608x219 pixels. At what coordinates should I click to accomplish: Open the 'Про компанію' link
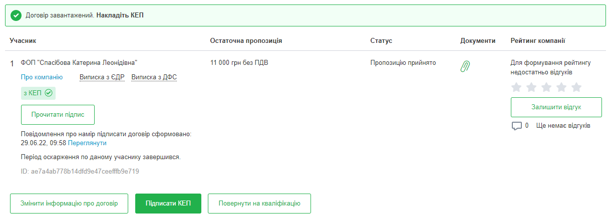coord(42,77)
